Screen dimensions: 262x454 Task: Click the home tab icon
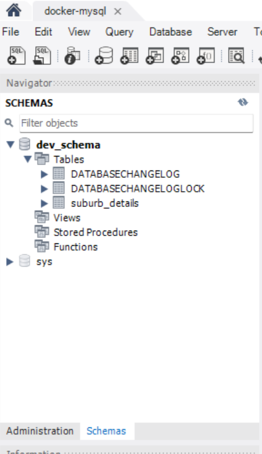point(13,10)
